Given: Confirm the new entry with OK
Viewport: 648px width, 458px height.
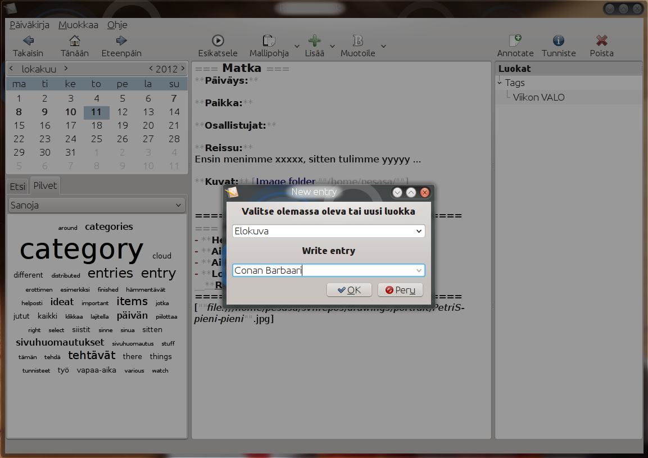Looking at the screenshot, I should coord(349,290).
